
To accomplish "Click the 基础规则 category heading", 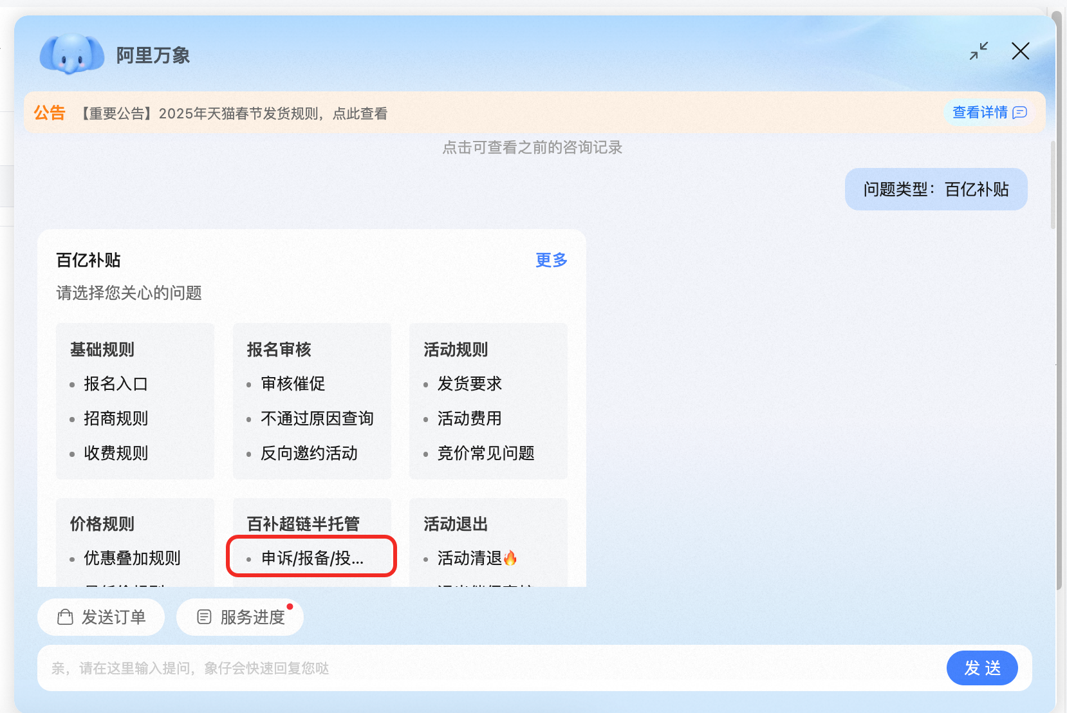I will coord(102,349).
